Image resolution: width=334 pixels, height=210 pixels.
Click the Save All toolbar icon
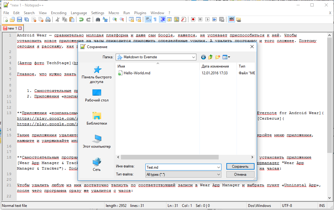[x=26, y=19]
